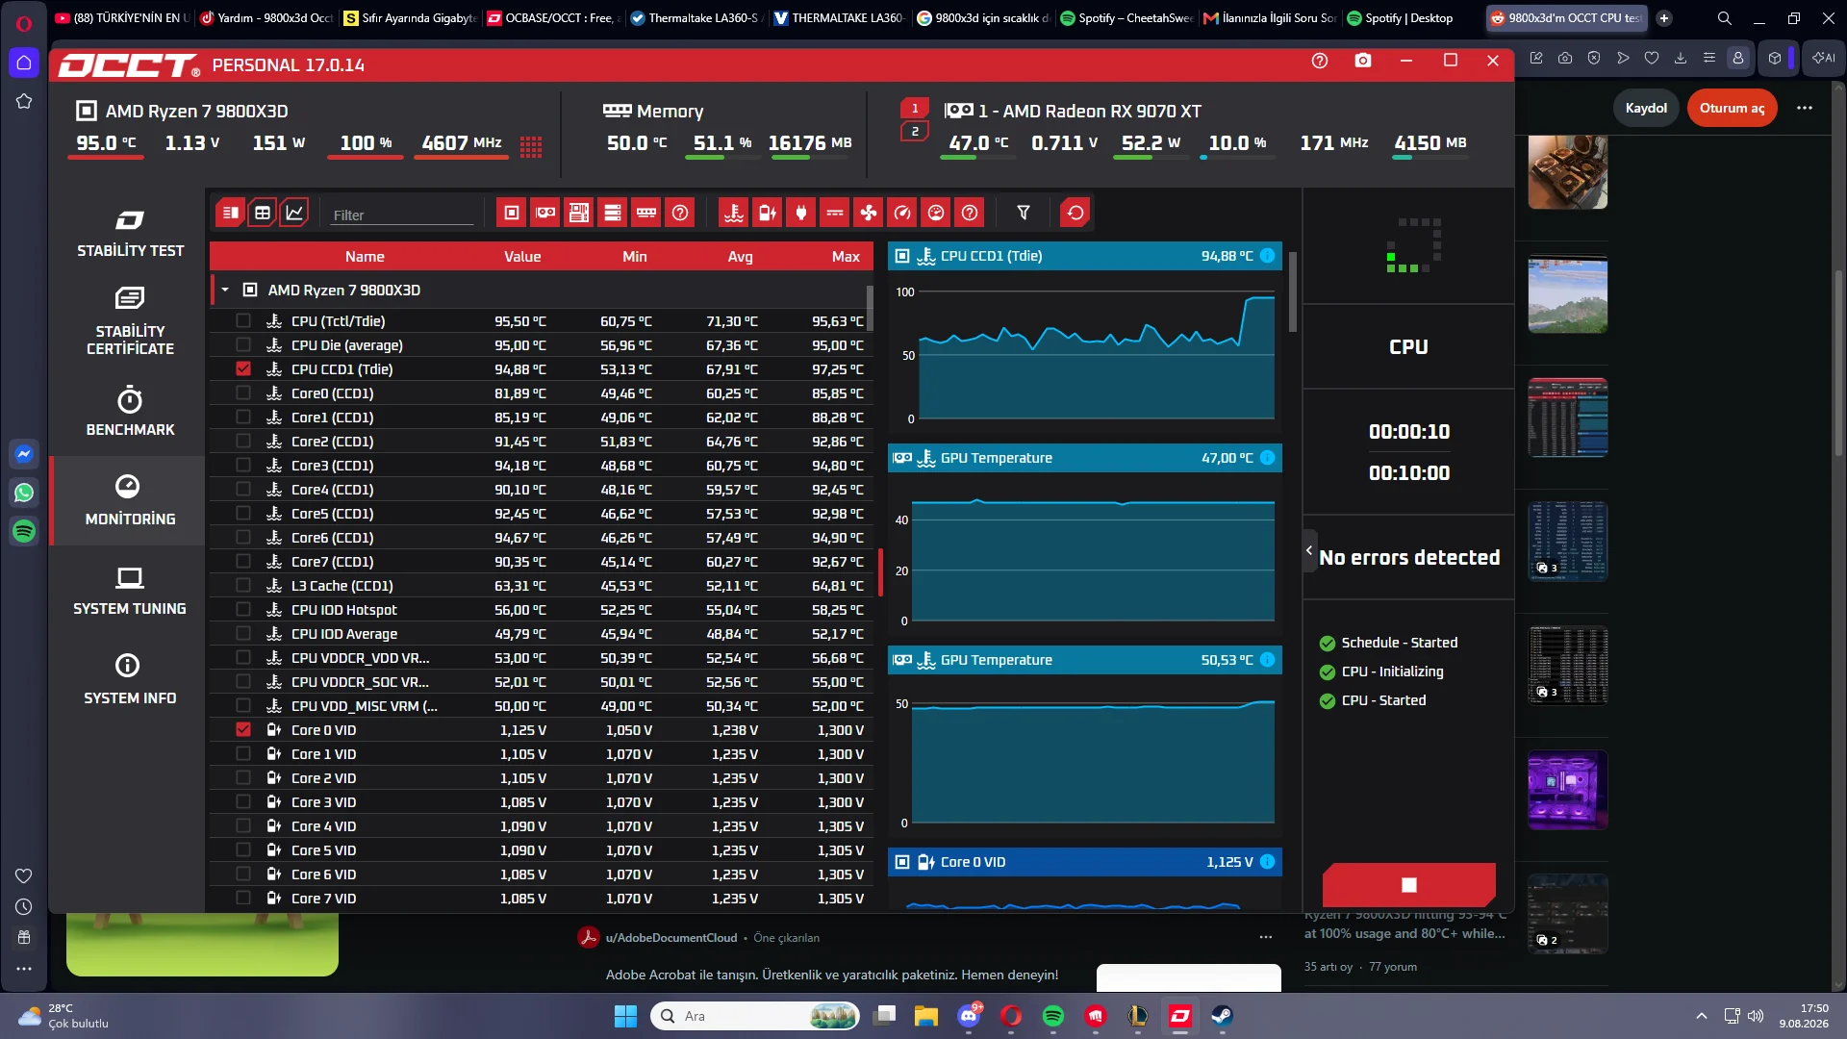Open OCCT help from the title bar
The width and height of the screenshot is (1847, 1039).
point(1320,61)
